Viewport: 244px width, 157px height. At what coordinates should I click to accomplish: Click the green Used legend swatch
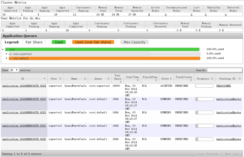(x=59, y=42)
